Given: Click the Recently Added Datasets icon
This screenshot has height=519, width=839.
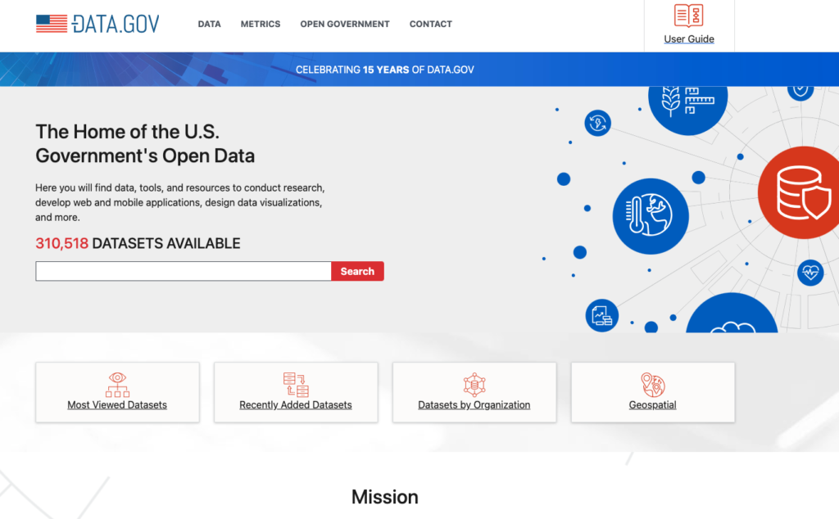Looking at the screenshot, I should coord(296,384).
